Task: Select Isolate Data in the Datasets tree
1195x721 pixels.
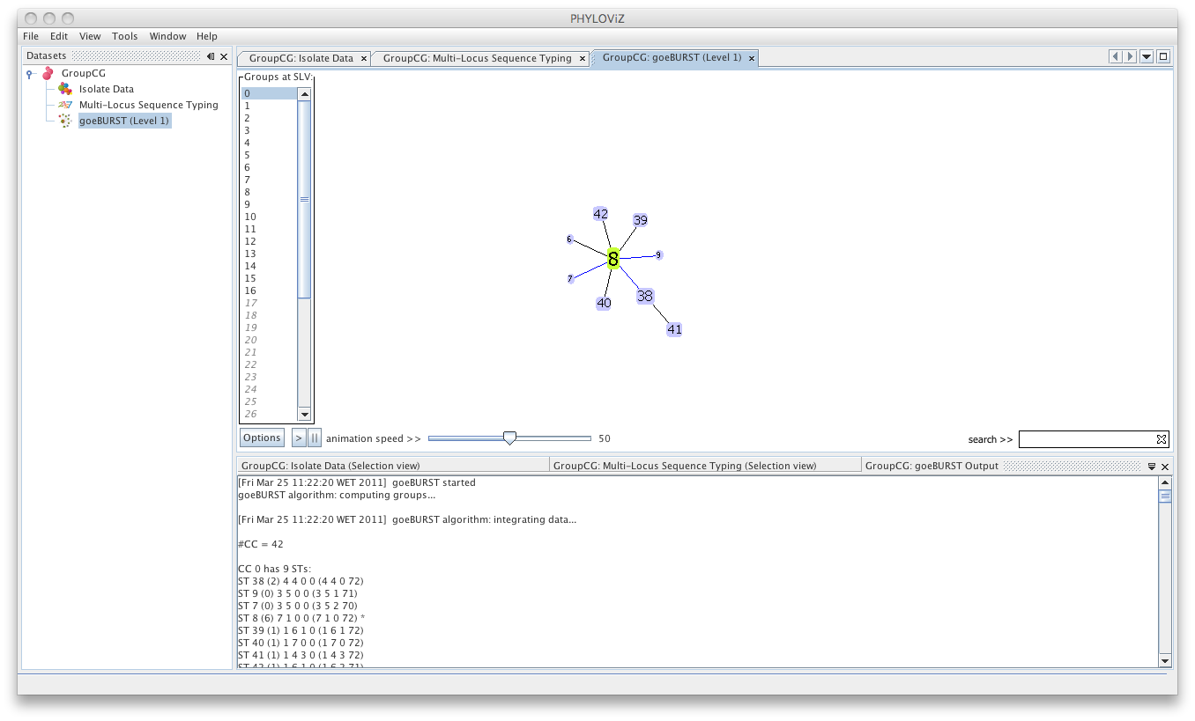Action: coord(107,89)
